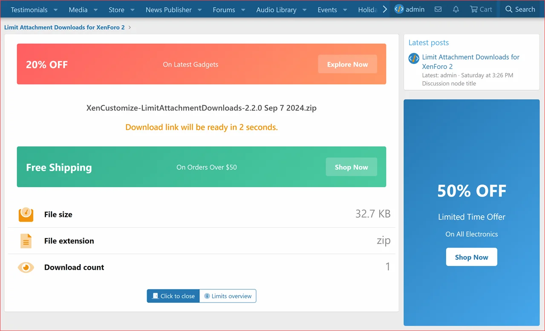Click the Download count eye icon

pyautogui.click(x=26, y=267)
